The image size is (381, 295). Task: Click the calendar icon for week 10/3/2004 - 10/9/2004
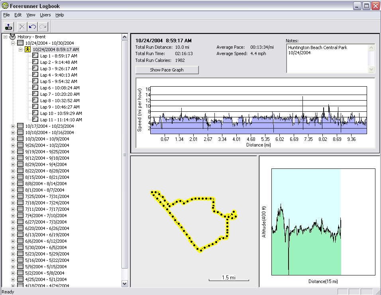point(20,139)
